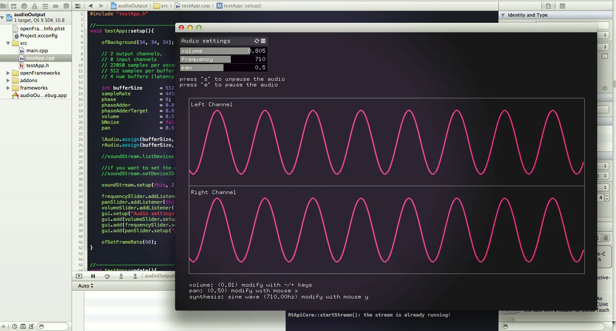This screenshot has width=616, height=331.
Task: Click src folder in jump bar
Action: (161, 6)
